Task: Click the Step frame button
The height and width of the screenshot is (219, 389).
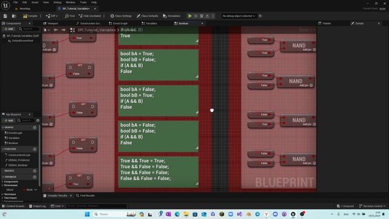Action: click(196, 16)
